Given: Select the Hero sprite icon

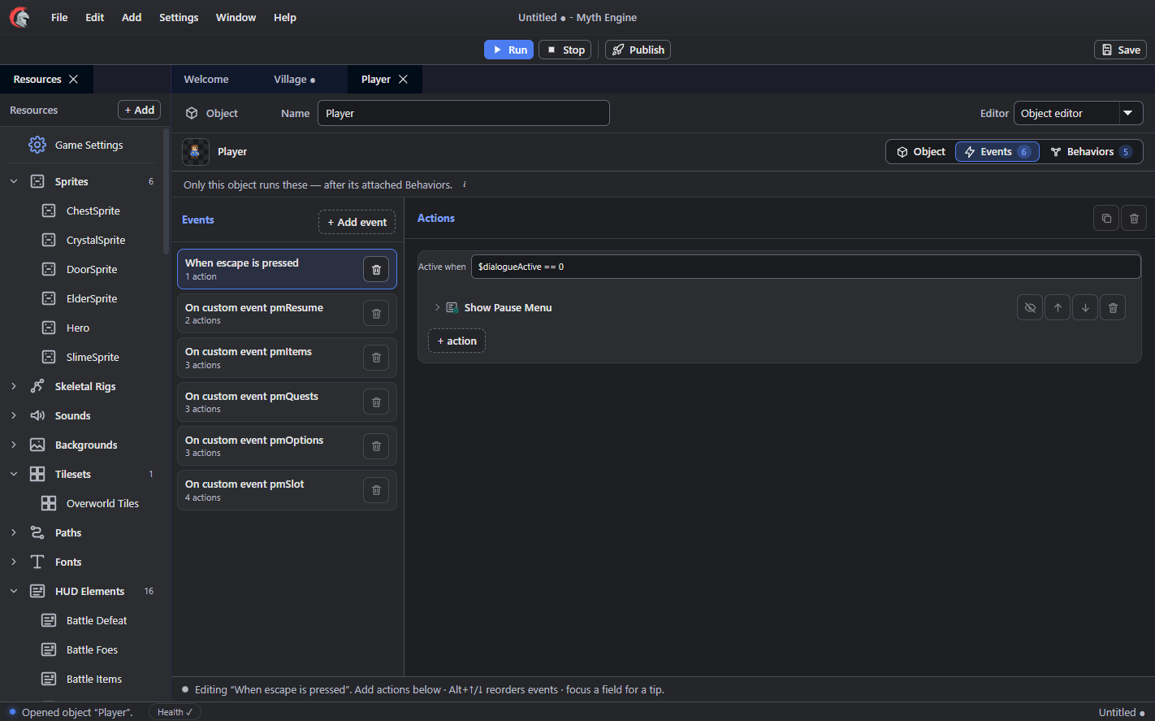Looking at the screenshot, I should coord(49,328).
